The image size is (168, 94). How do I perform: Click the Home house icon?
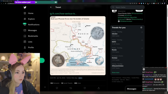tap(25, 13)
